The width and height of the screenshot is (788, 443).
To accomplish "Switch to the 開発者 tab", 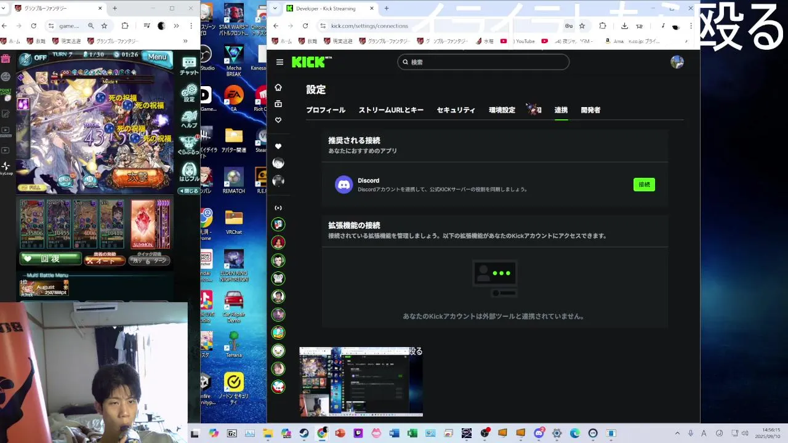I will pyautogui.click(x=590, y=110).
